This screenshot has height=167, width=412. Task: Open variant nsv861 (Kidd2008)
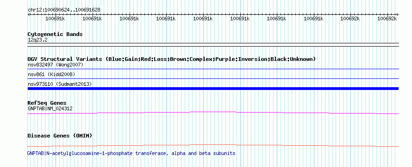tap(51, 75)
